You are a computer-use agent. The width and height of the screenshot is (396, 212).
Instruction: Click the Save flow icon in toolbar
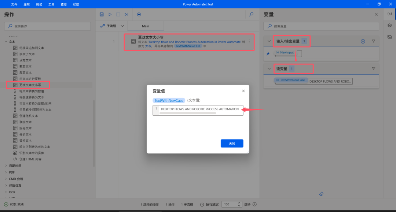point(102,14)
